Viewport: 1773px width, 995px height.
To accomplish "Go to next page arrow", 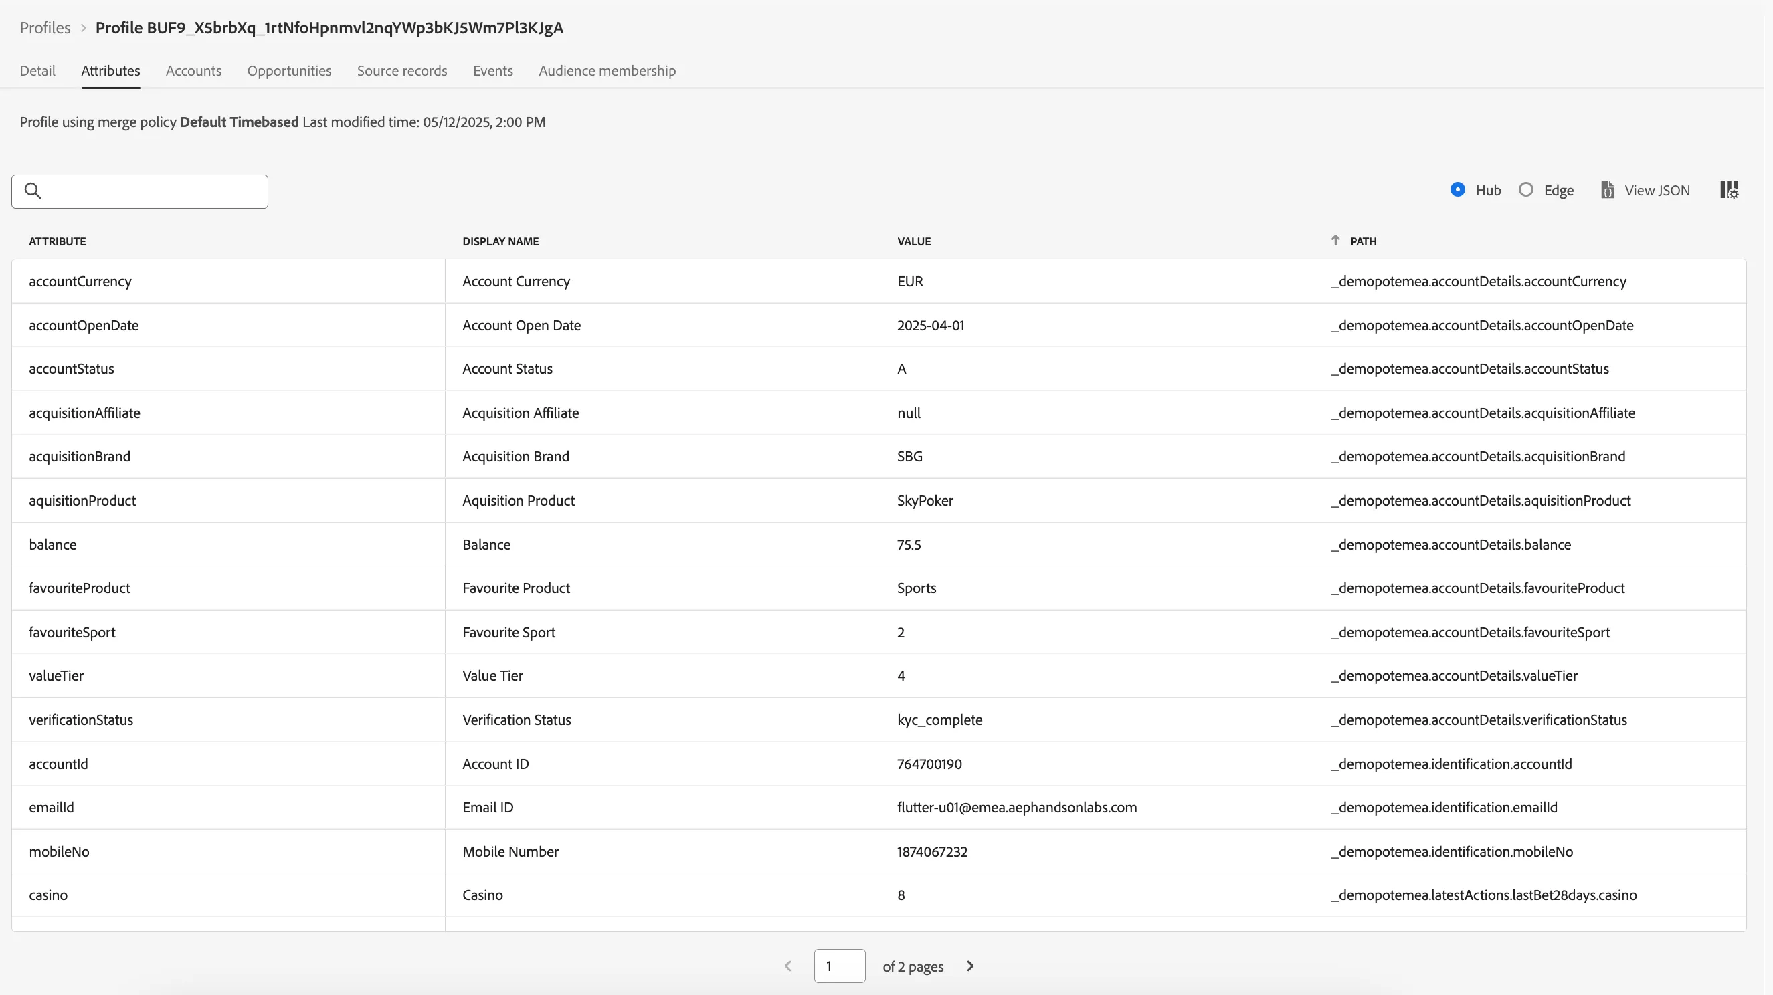I will pyautogui.click(x=971, y=966).
